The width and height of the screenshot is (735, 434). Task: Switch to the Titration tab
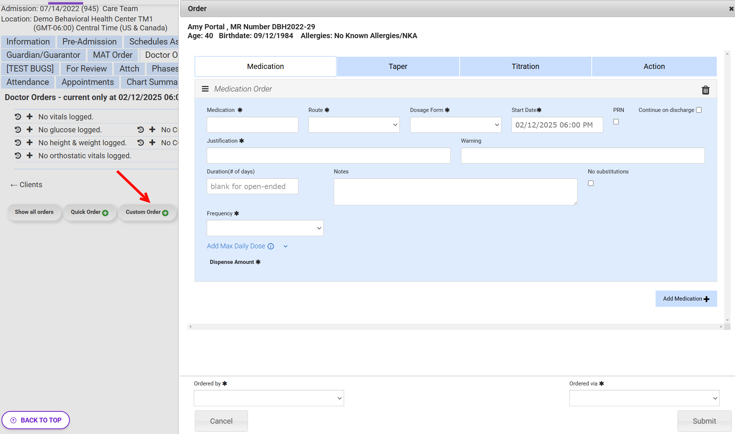(x=525, y=66)
